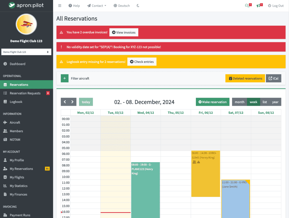289x218 pixels.
Task: Open My Reservations
Action: 27,169
